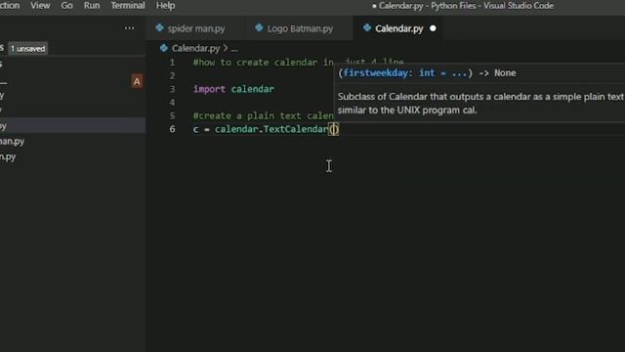The height and width of the screenshot is (352, 625).
Task: Open the Terminal menu
Action: coord(128,6)
